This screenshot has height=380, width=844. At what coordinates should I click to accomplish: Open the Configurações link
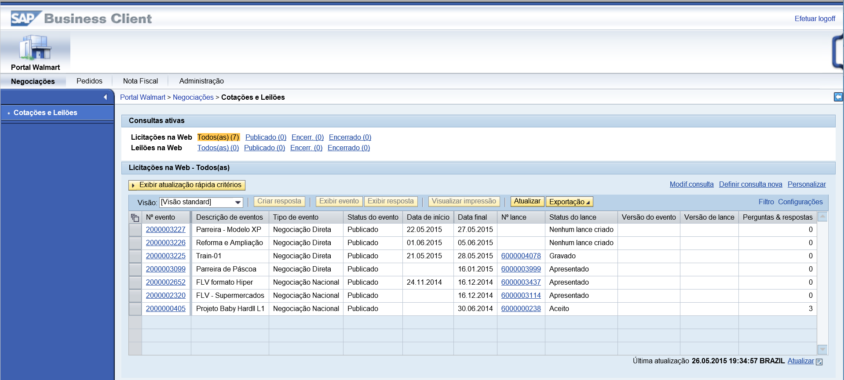click(x=800, y=202)
